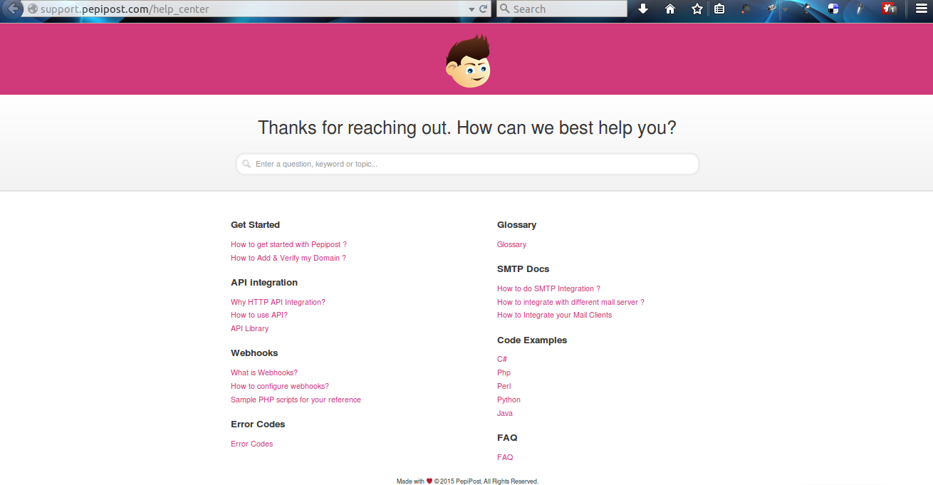The image size is (933, 485).
Task: Open the 'Python' code example link
Action: coord(509,400)
